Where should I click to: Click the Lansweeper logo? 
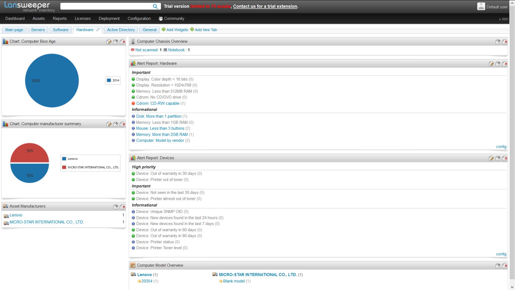(x=29, y=7)
